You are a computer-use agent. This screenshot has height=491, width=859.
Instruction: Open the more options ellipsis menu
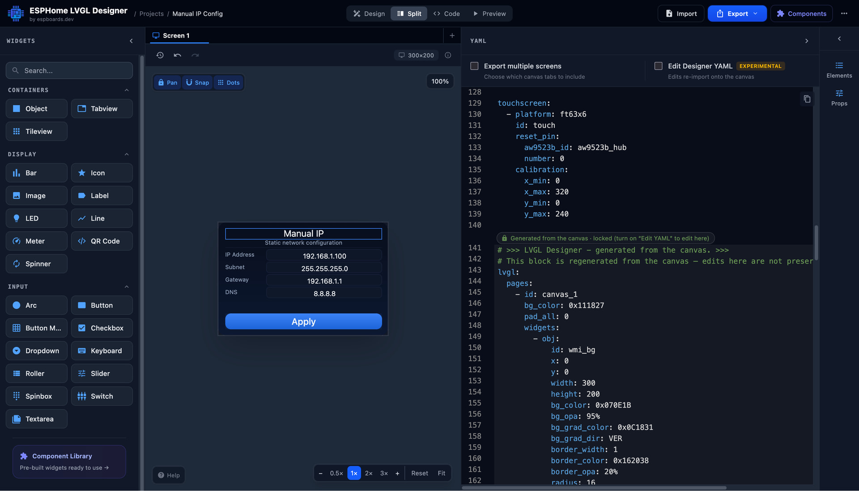(x=844, y=13)
